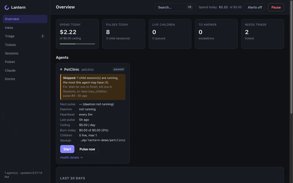Image resolution: width=293 pixels, height=183 pixels.
Task: Click the Triage count badge showing 2
Action: (43, 36)
